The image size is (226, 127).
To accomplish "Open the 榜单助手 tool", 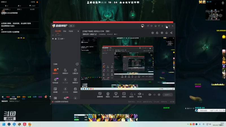I will pos(75,80).
